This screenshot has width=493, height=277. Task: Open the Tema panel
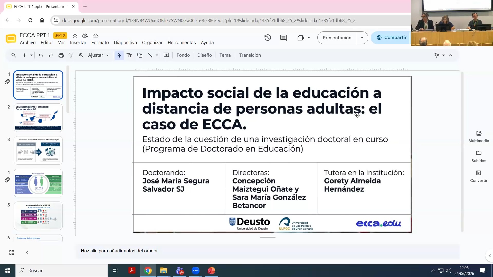[225, 55]
